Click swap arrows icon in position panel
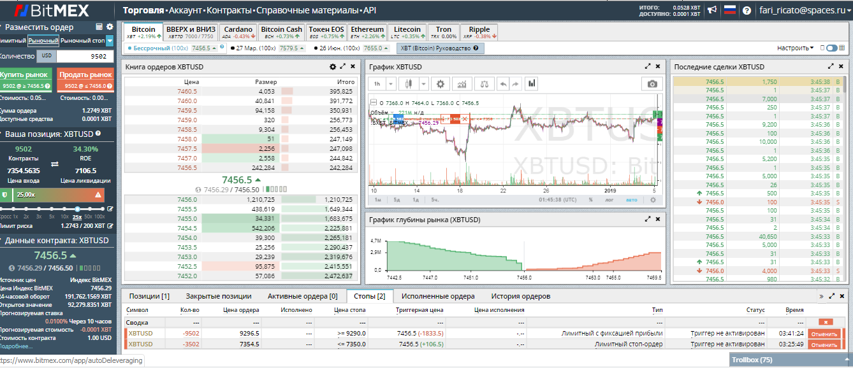This screenshot has width=853, height=368. [55, 164]
